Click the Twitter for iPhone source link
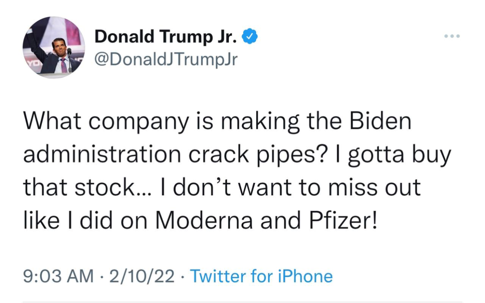The height and width of the screenshot is (303, 485). [x=261, y=276]
